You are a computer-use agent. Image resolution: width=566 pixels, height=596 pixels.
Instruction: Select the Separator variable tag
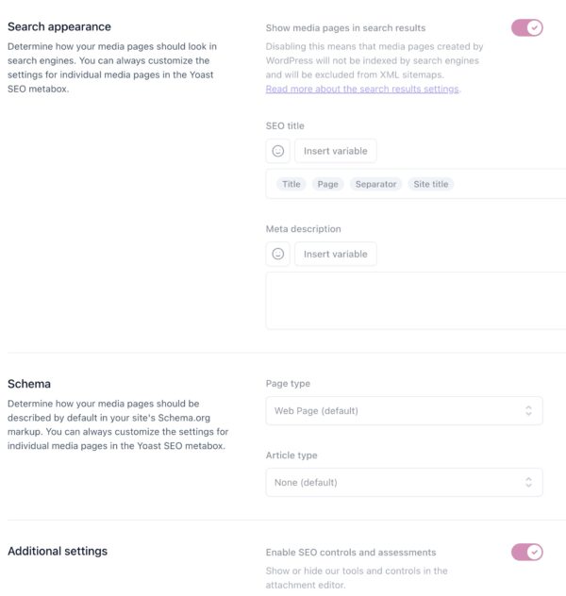point(375,184)
